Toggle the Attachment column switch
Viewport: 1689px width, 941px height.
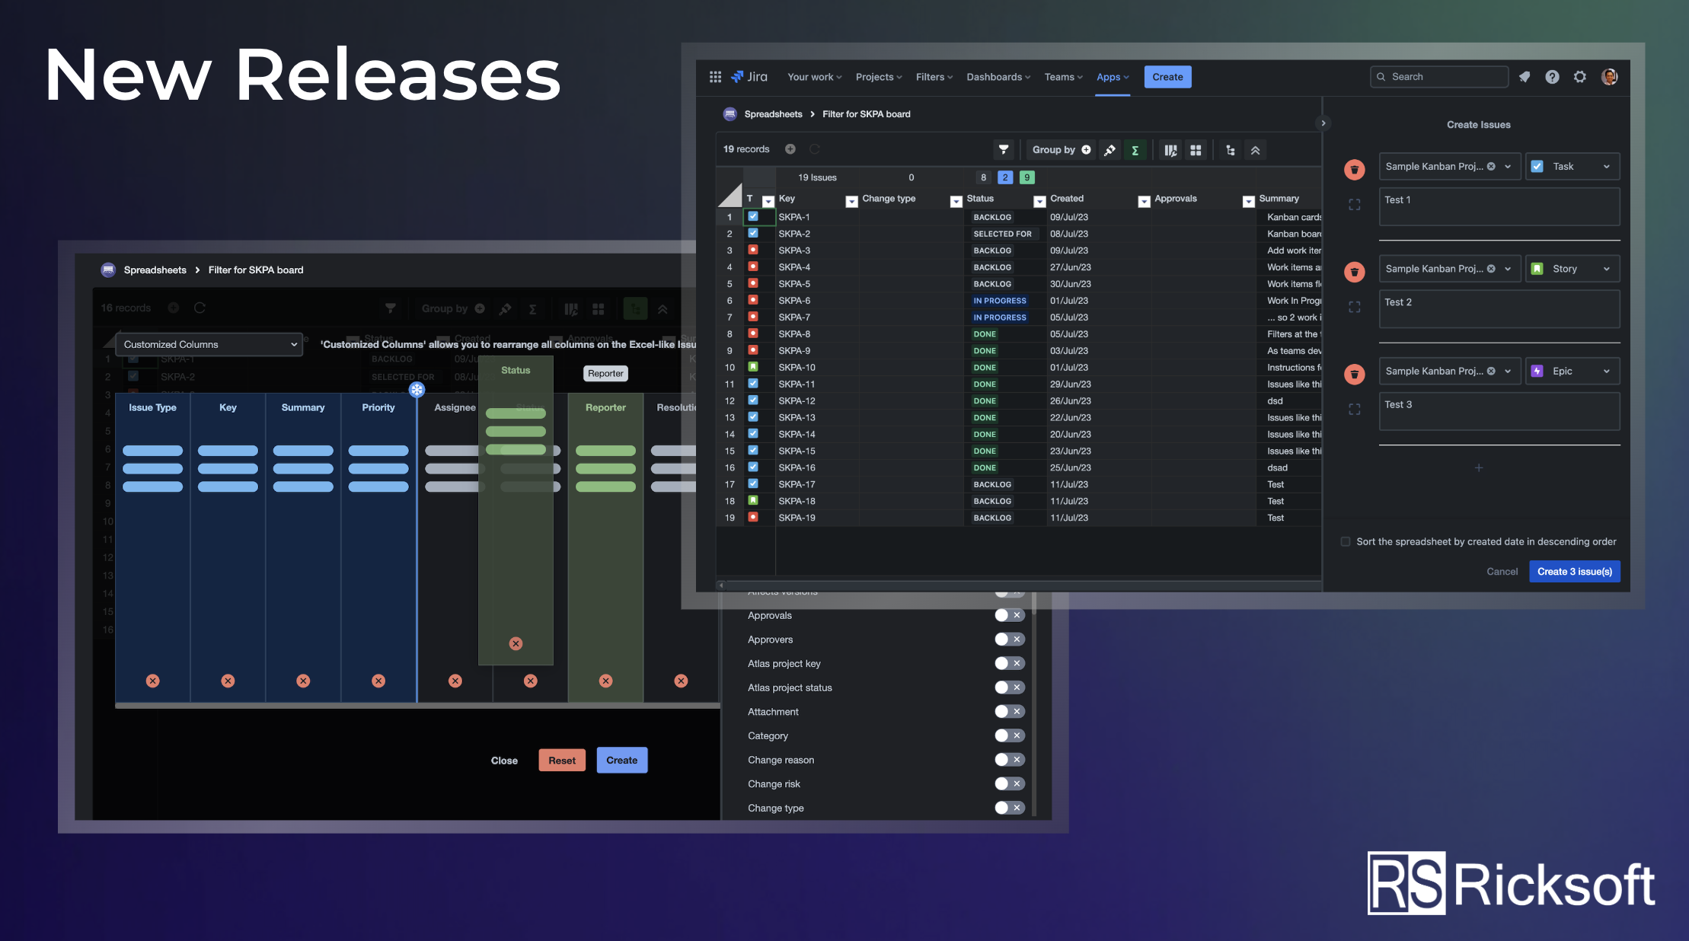click(x=1009, y=711)
